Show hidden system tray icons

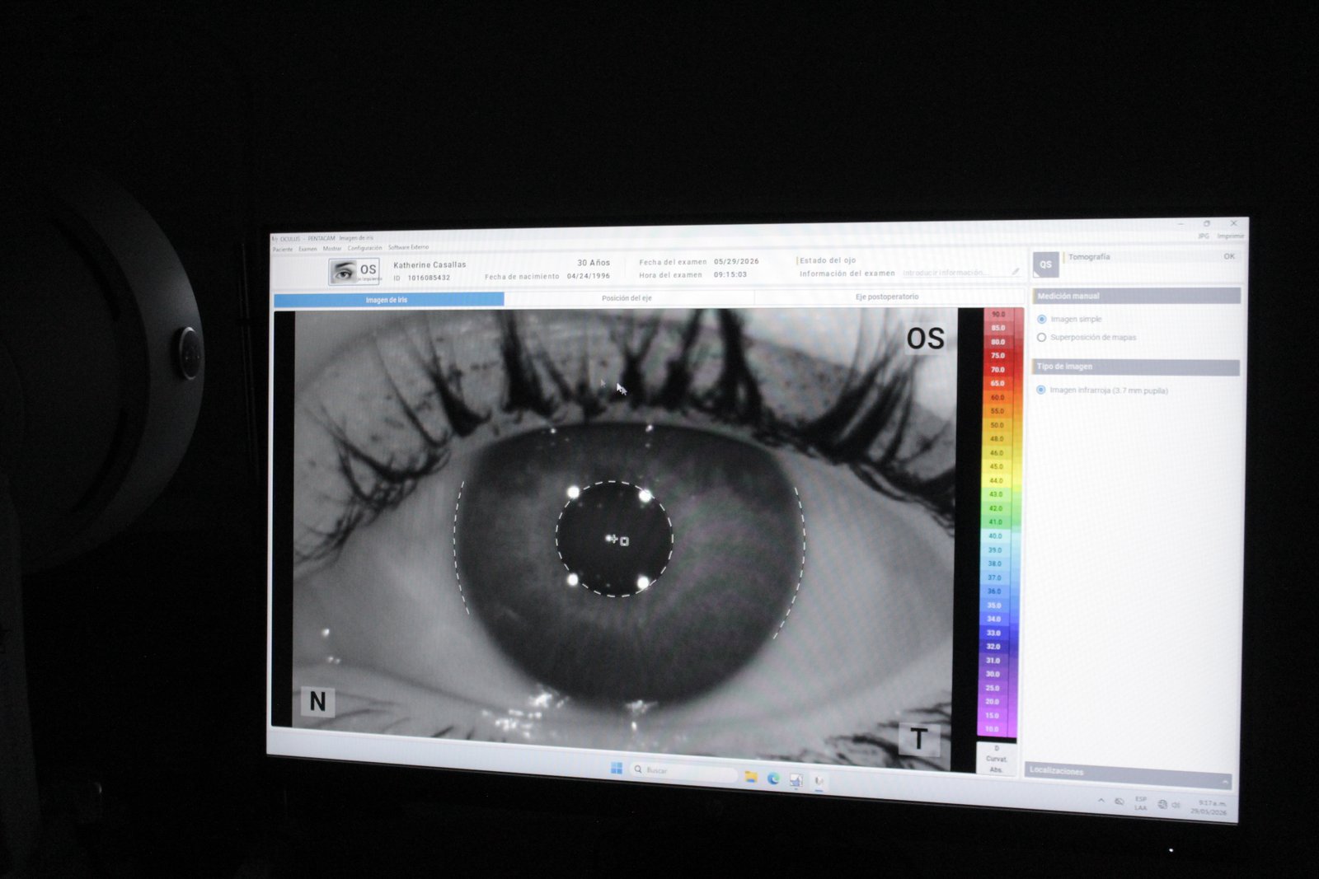coord(1101,800)
